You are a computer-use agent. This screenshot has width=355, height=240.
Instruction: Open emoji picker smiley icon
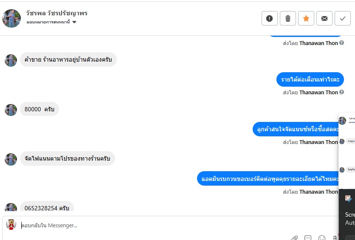coord(322,238)
